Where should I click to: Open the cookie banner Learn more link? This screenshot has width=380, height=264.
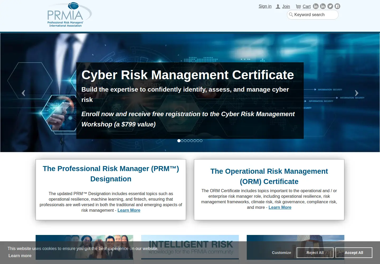click(20, 256)
